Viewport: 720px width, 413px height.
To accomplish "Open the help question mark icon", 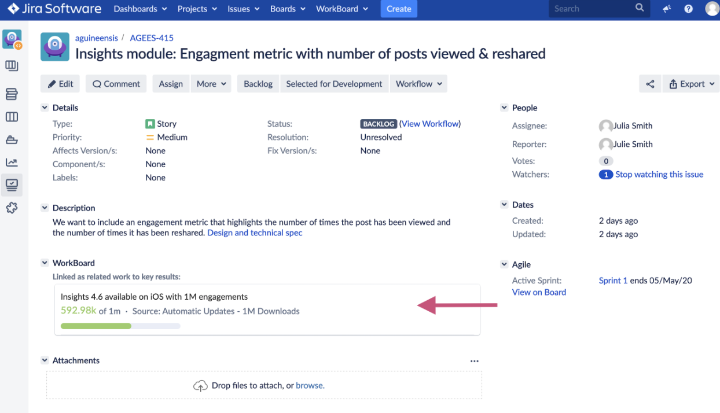I will pyautogui.click(x=688, y=9).
